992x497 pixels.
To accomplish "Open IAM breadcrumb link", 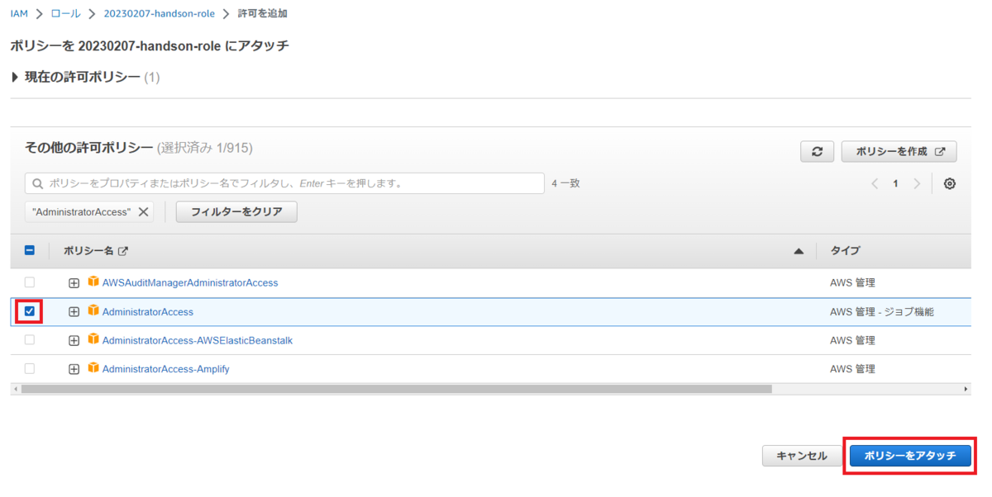I will (x=19, y=14).
